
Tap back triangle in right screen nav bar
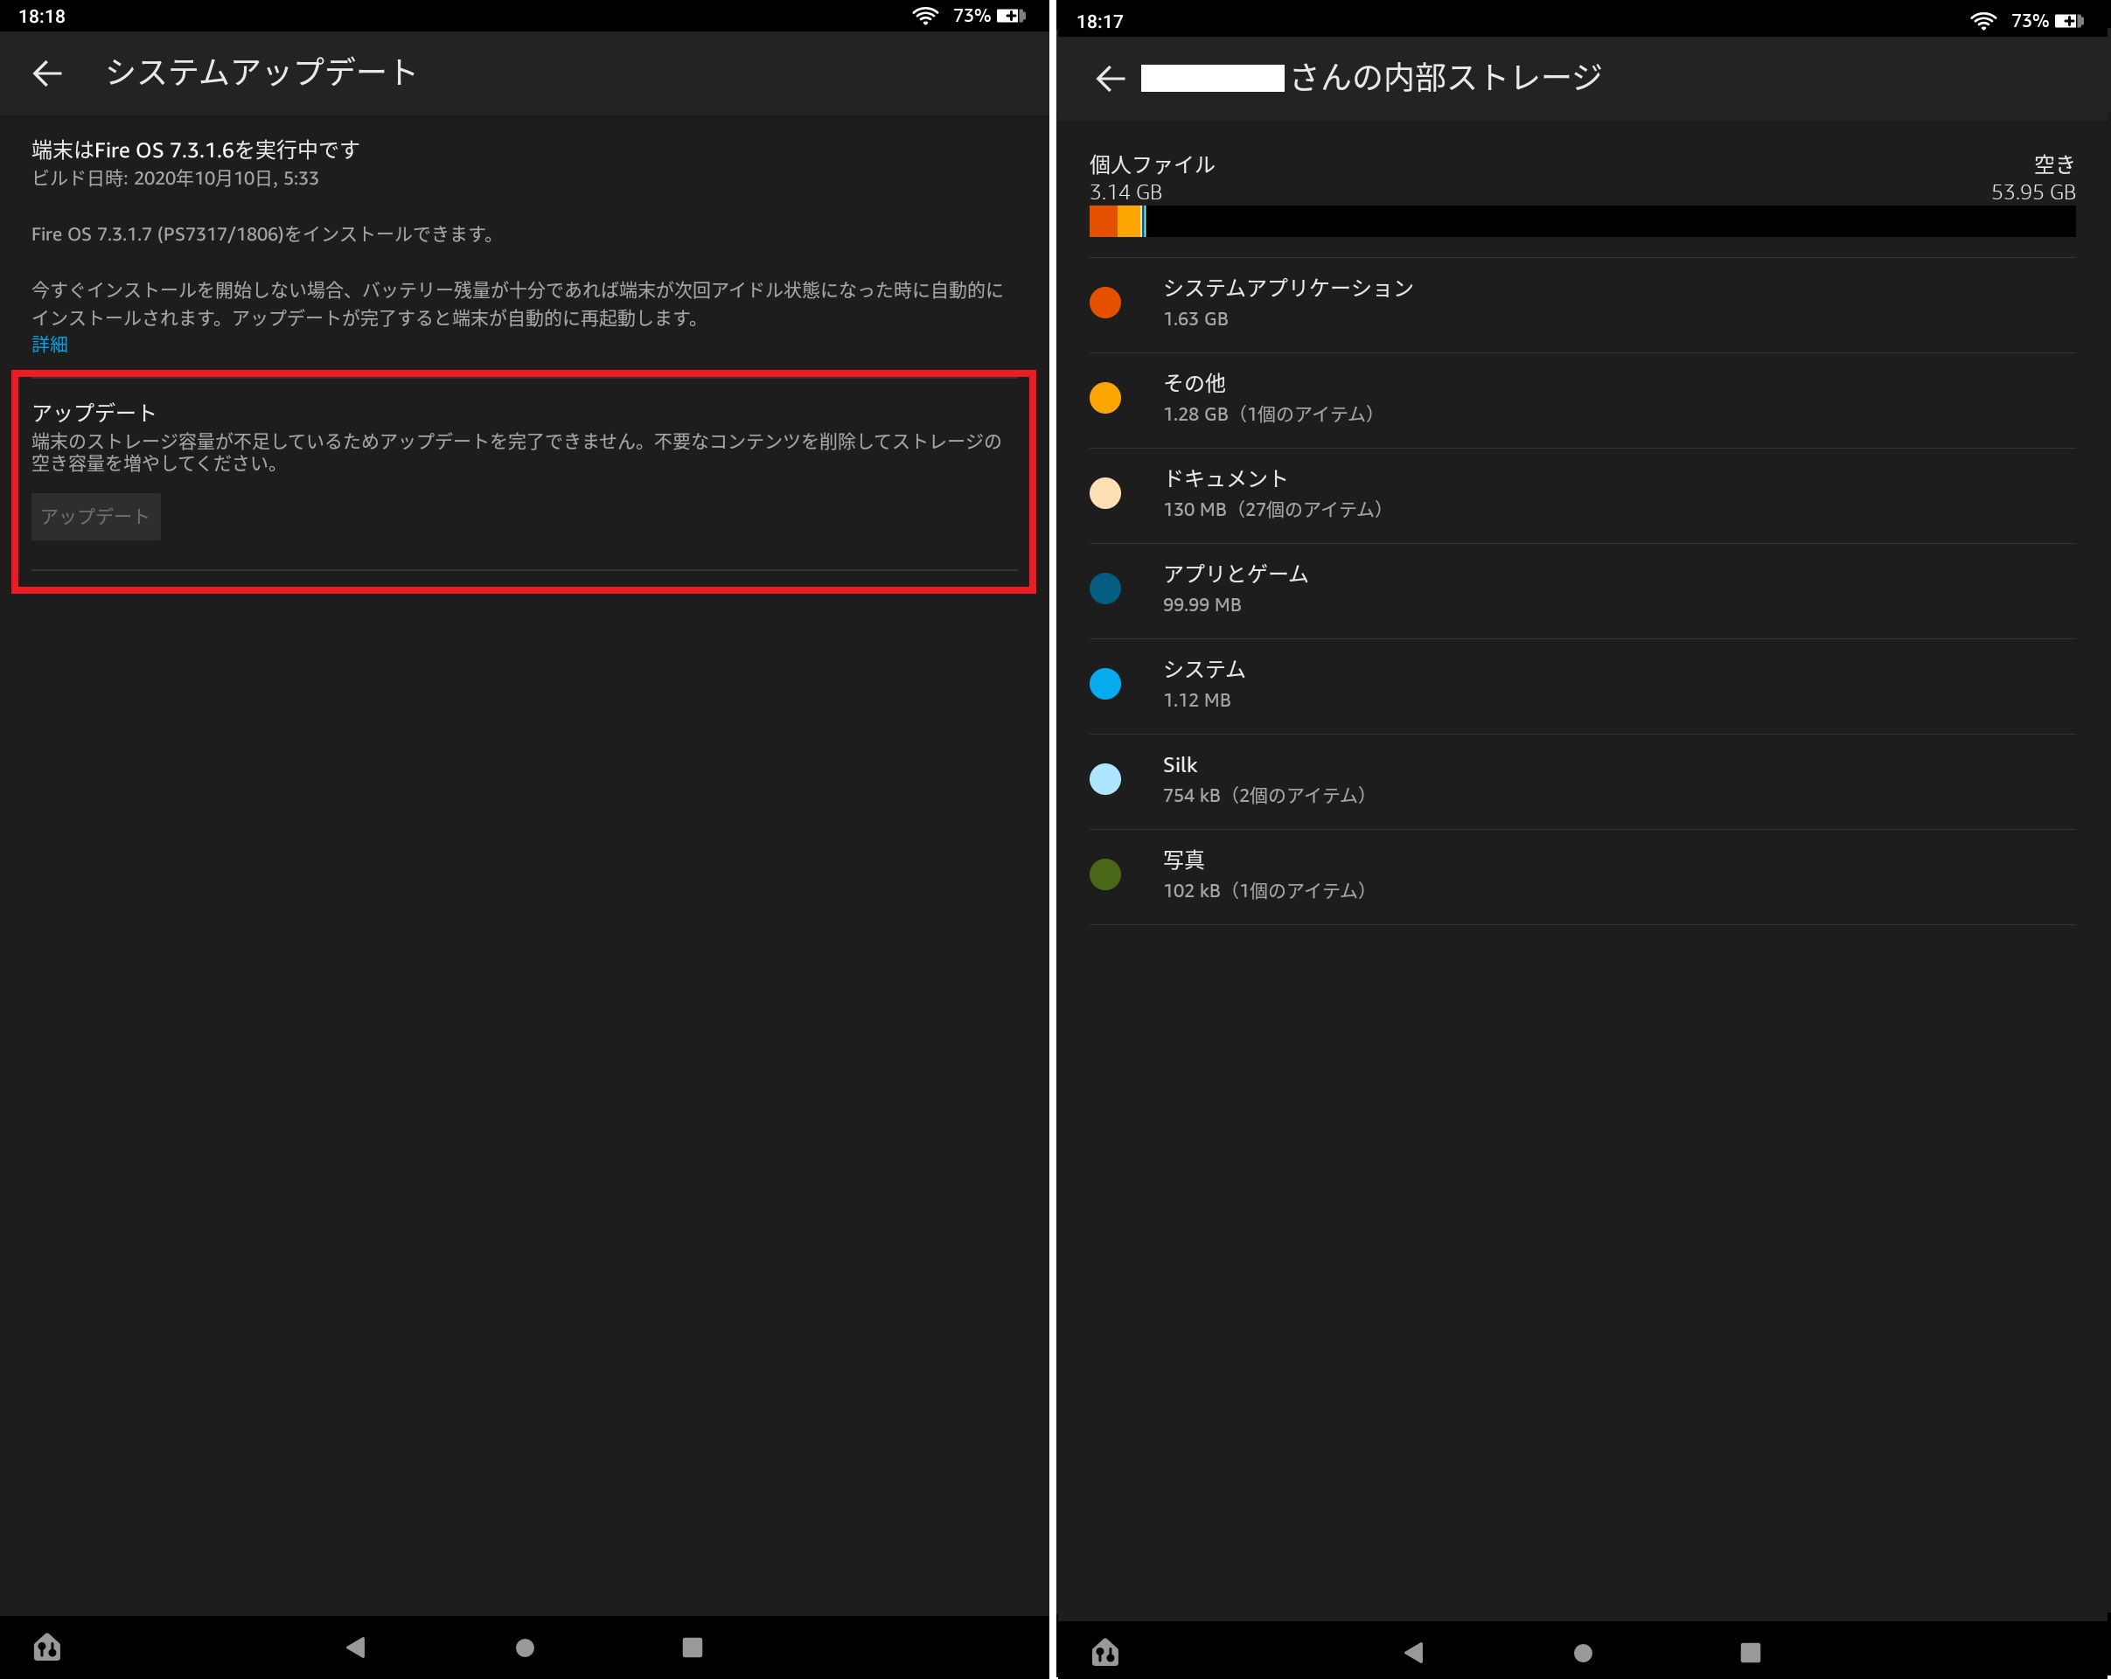coord(1413,1653)
